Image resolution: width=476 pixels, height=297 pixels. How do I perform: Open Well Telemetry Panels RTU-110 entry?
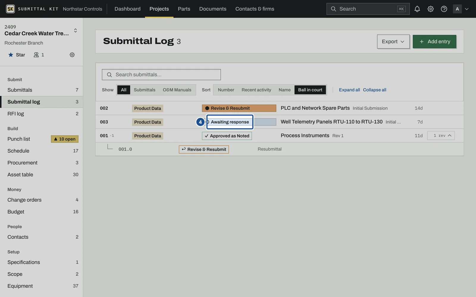(x=331, y=122)
